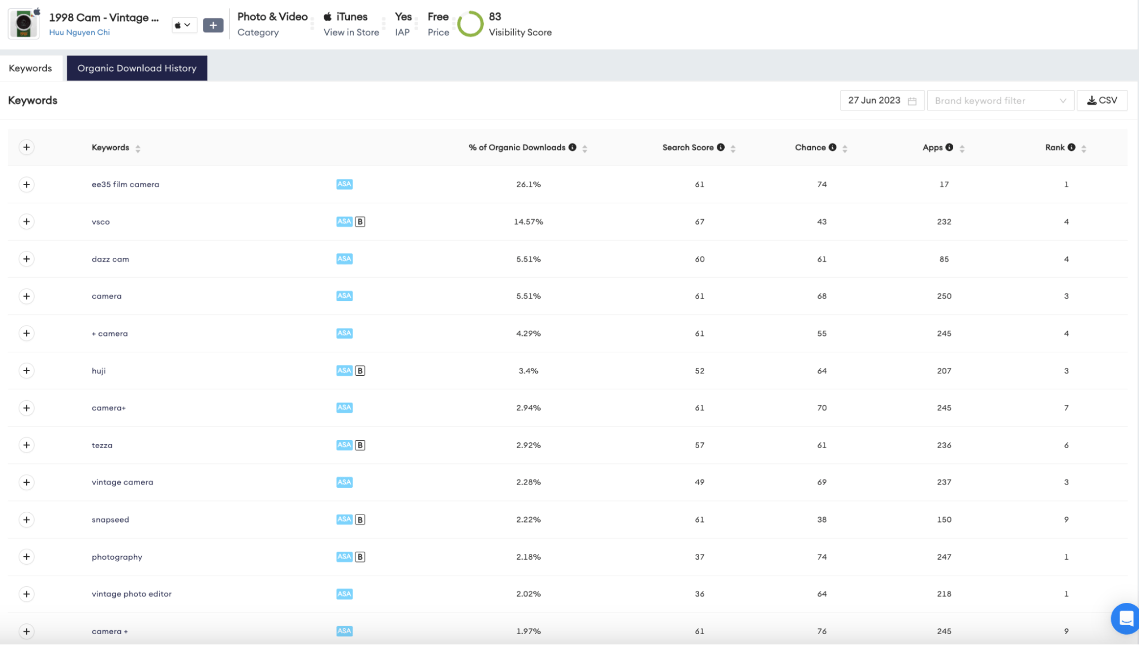Click the B brand badge on vsco row
Image resolution: width=1139 pixels, height=645 pixels.
[x=360, y=221]
